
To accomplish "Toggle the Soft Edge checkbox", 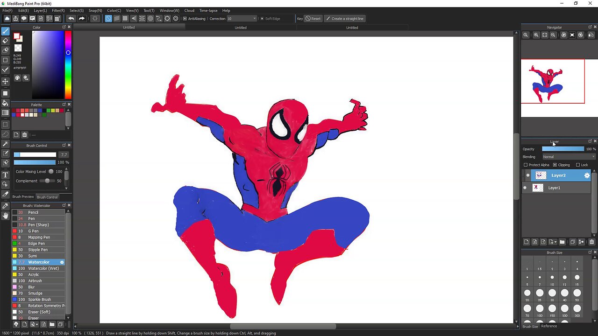I will click(x=262, y=19).
